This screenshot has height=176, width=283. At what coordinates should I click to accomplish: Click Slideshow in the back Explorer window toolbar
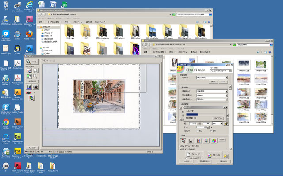click(78, 22)
